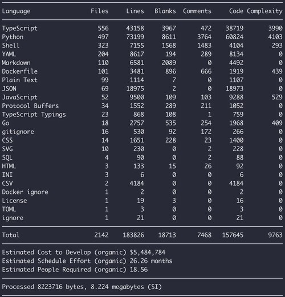Screen dimensions: 285x297
Task: Select the Shell language entry
Action: click(11, 46)
